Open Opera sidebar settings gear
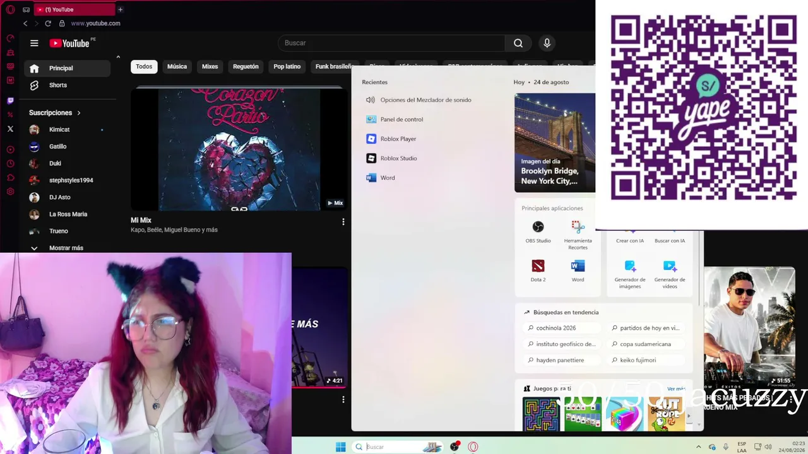 pos(10,192)
